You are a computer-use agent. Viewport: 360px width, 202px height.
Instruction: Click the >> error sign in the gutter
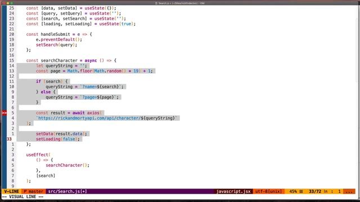[x=4, y=113]
